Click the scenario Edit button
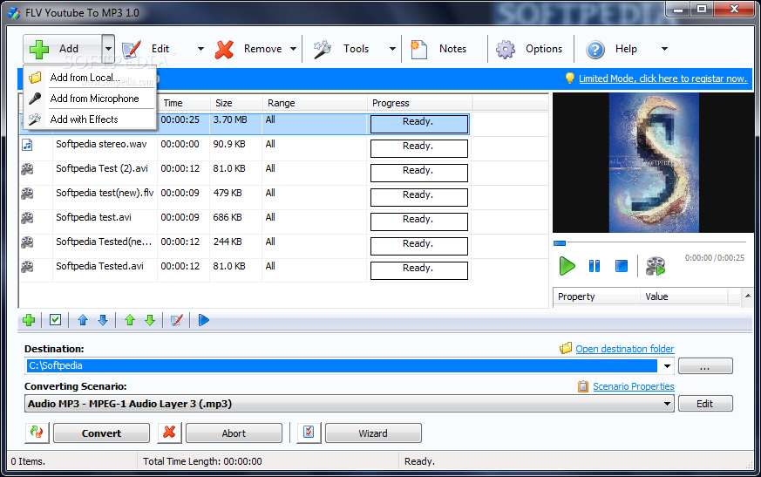This screenshot has width=761, height=477. [705, 404]
